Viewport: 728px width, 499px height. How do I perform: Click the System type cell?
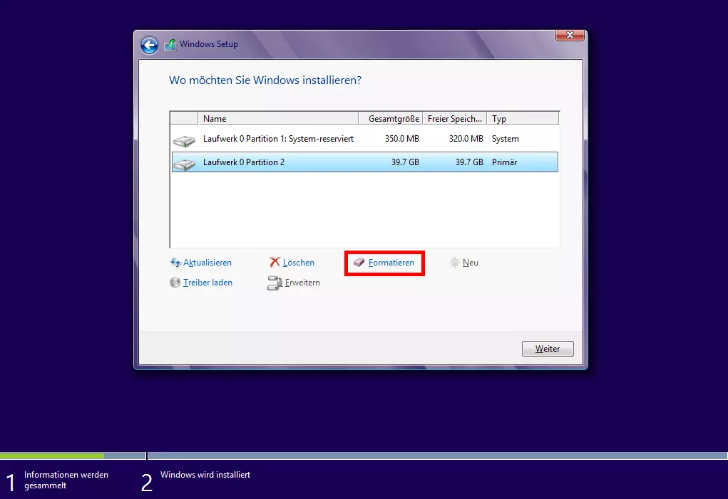[x=505, y=139]
